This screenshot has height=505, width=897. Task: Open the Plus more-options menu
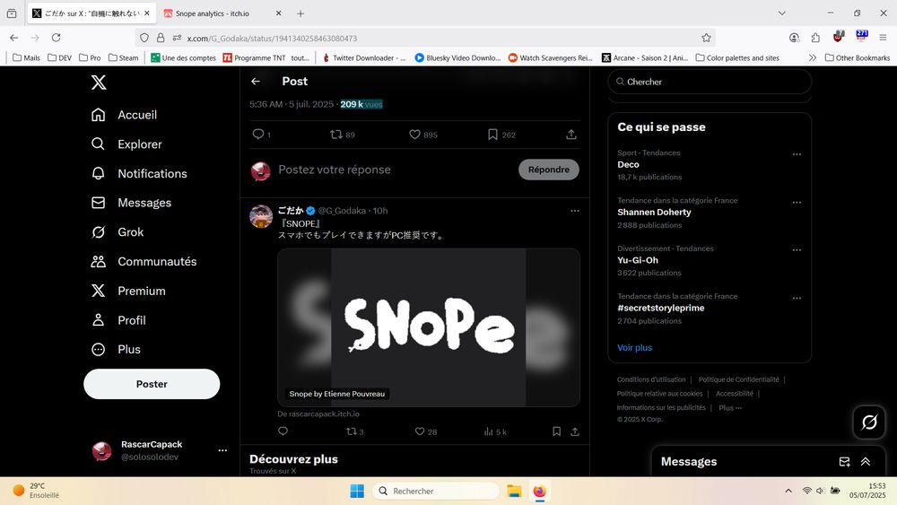(x=116, y=350)
